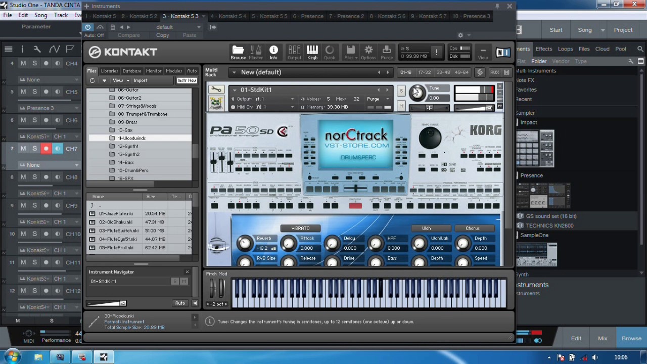Click the browser Import button
This screenshot has height=364, width=647.
coord(141,80)
